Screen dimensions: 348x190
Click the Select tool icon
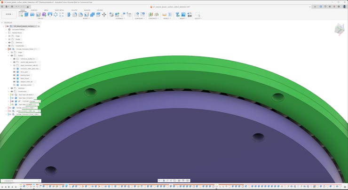[x=198, y=15]
